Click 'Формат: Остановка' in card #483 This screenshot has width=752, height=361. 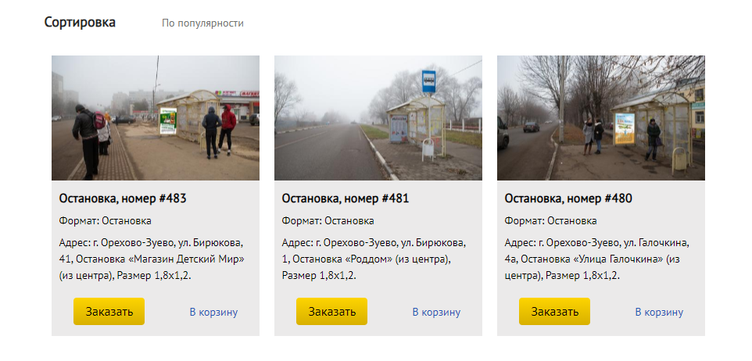point(105,221)
